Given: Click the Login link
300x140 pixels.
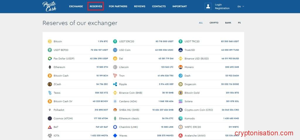Looking at the screenshot, I should pos(218,5).
